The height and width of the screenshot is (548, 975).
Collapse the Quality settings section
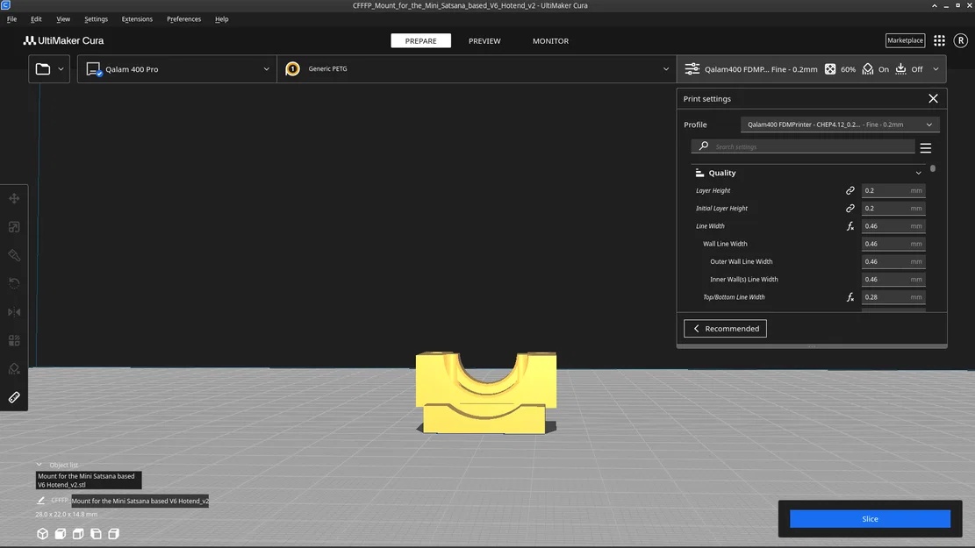(919, 173)
